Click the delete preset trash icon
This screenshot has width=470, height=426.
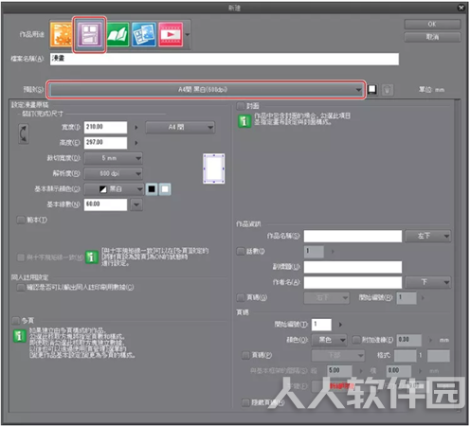point(387,90)
